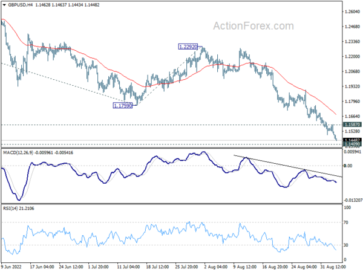Image resolution: width=363 pixels, height=272 pixels.
Task: Click the 1.14090 price level tag
Action: pyautogui.click(x=352, y=144)
